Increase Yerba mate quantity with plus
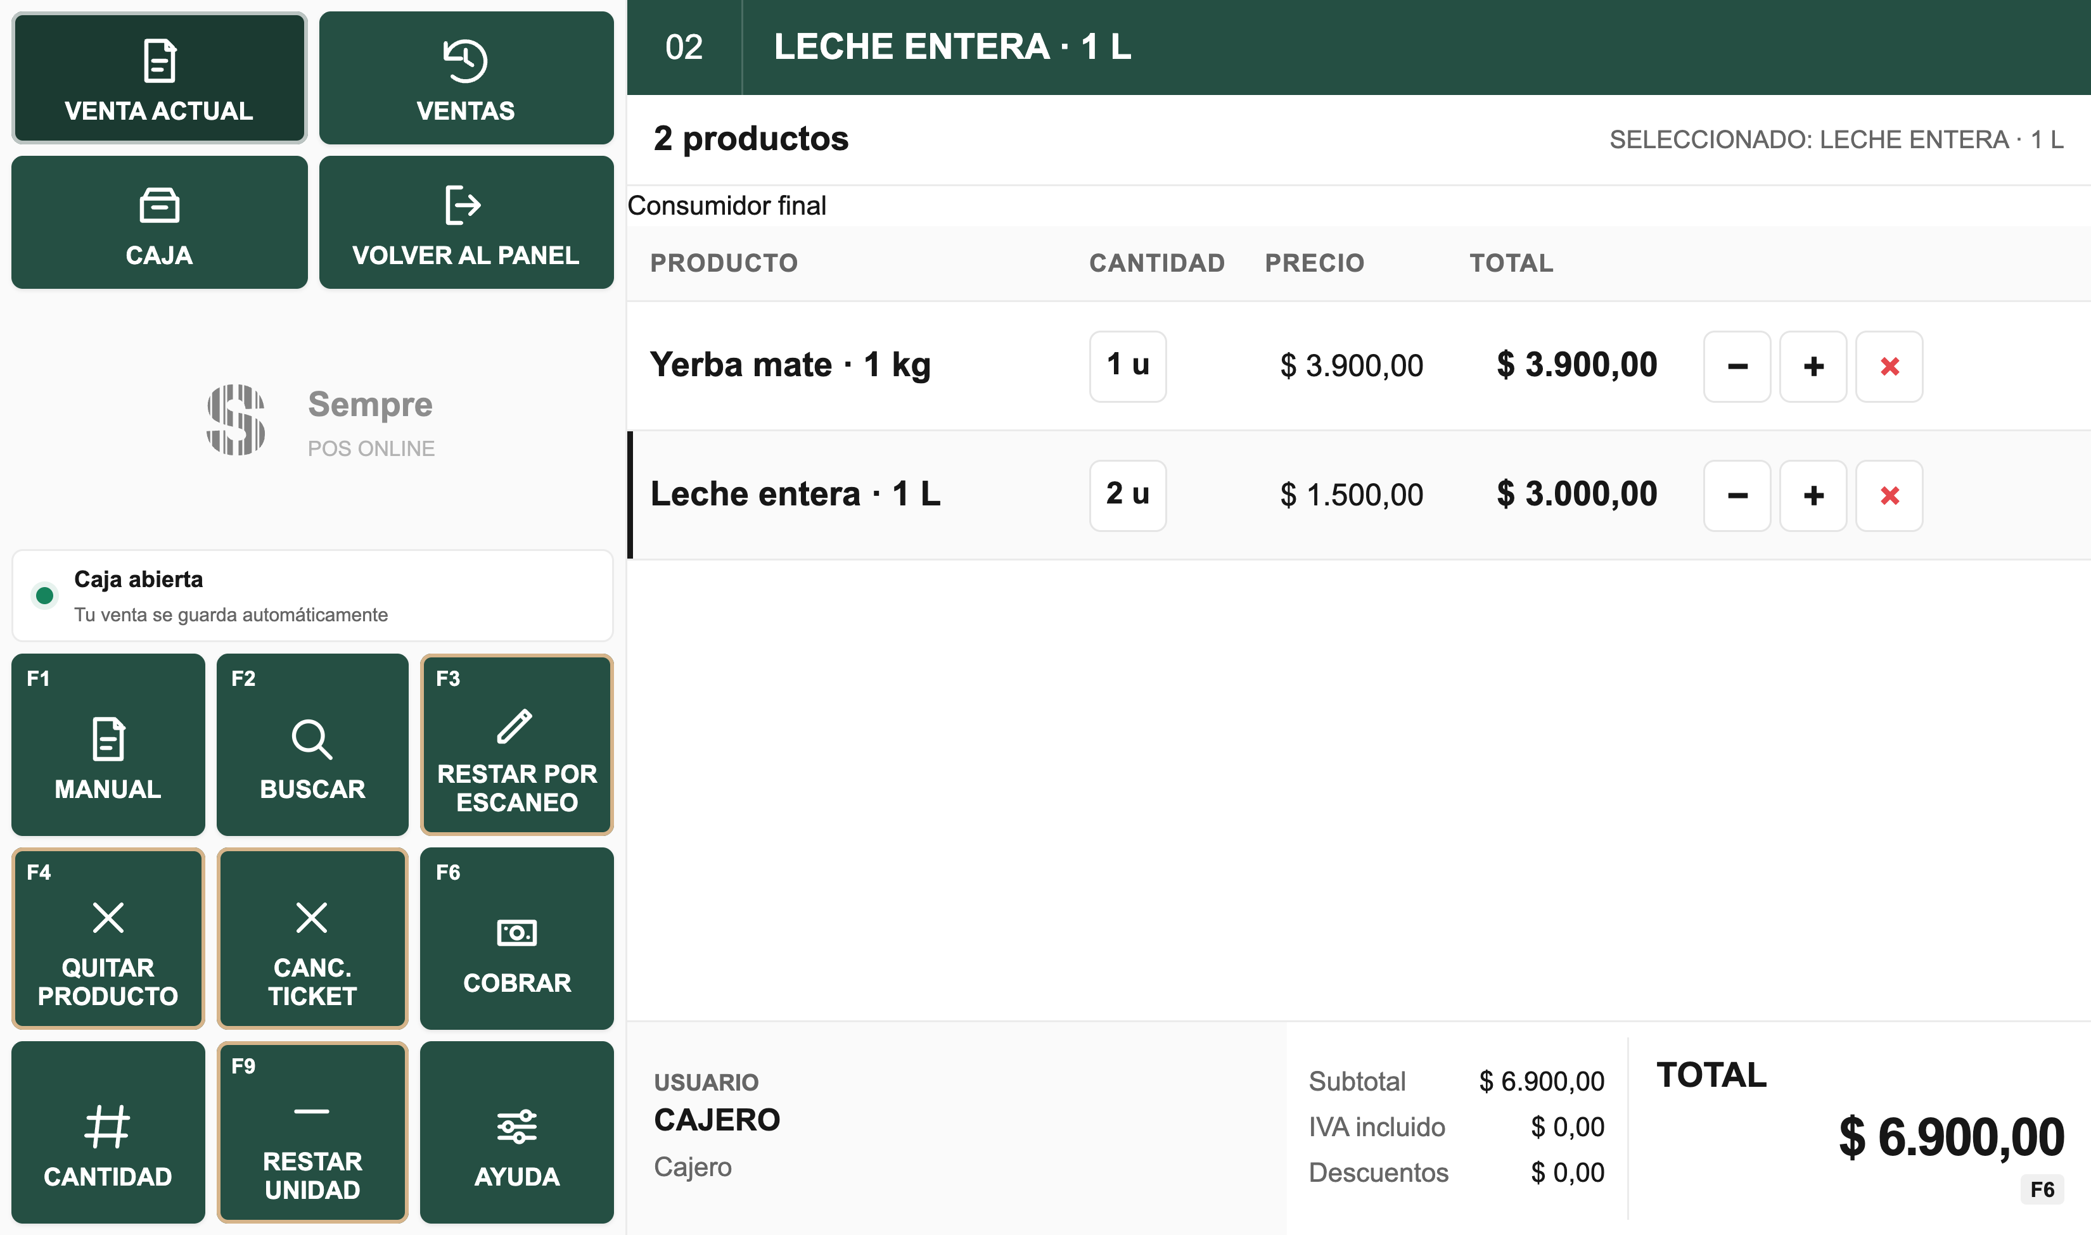Screen dimensions: 2091x1235 click(1813, 366)
